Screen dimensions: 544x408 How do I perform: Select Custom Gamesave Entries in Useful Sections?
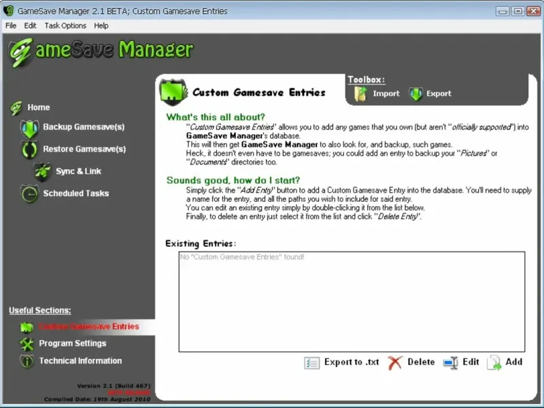[x=88, y=326]
